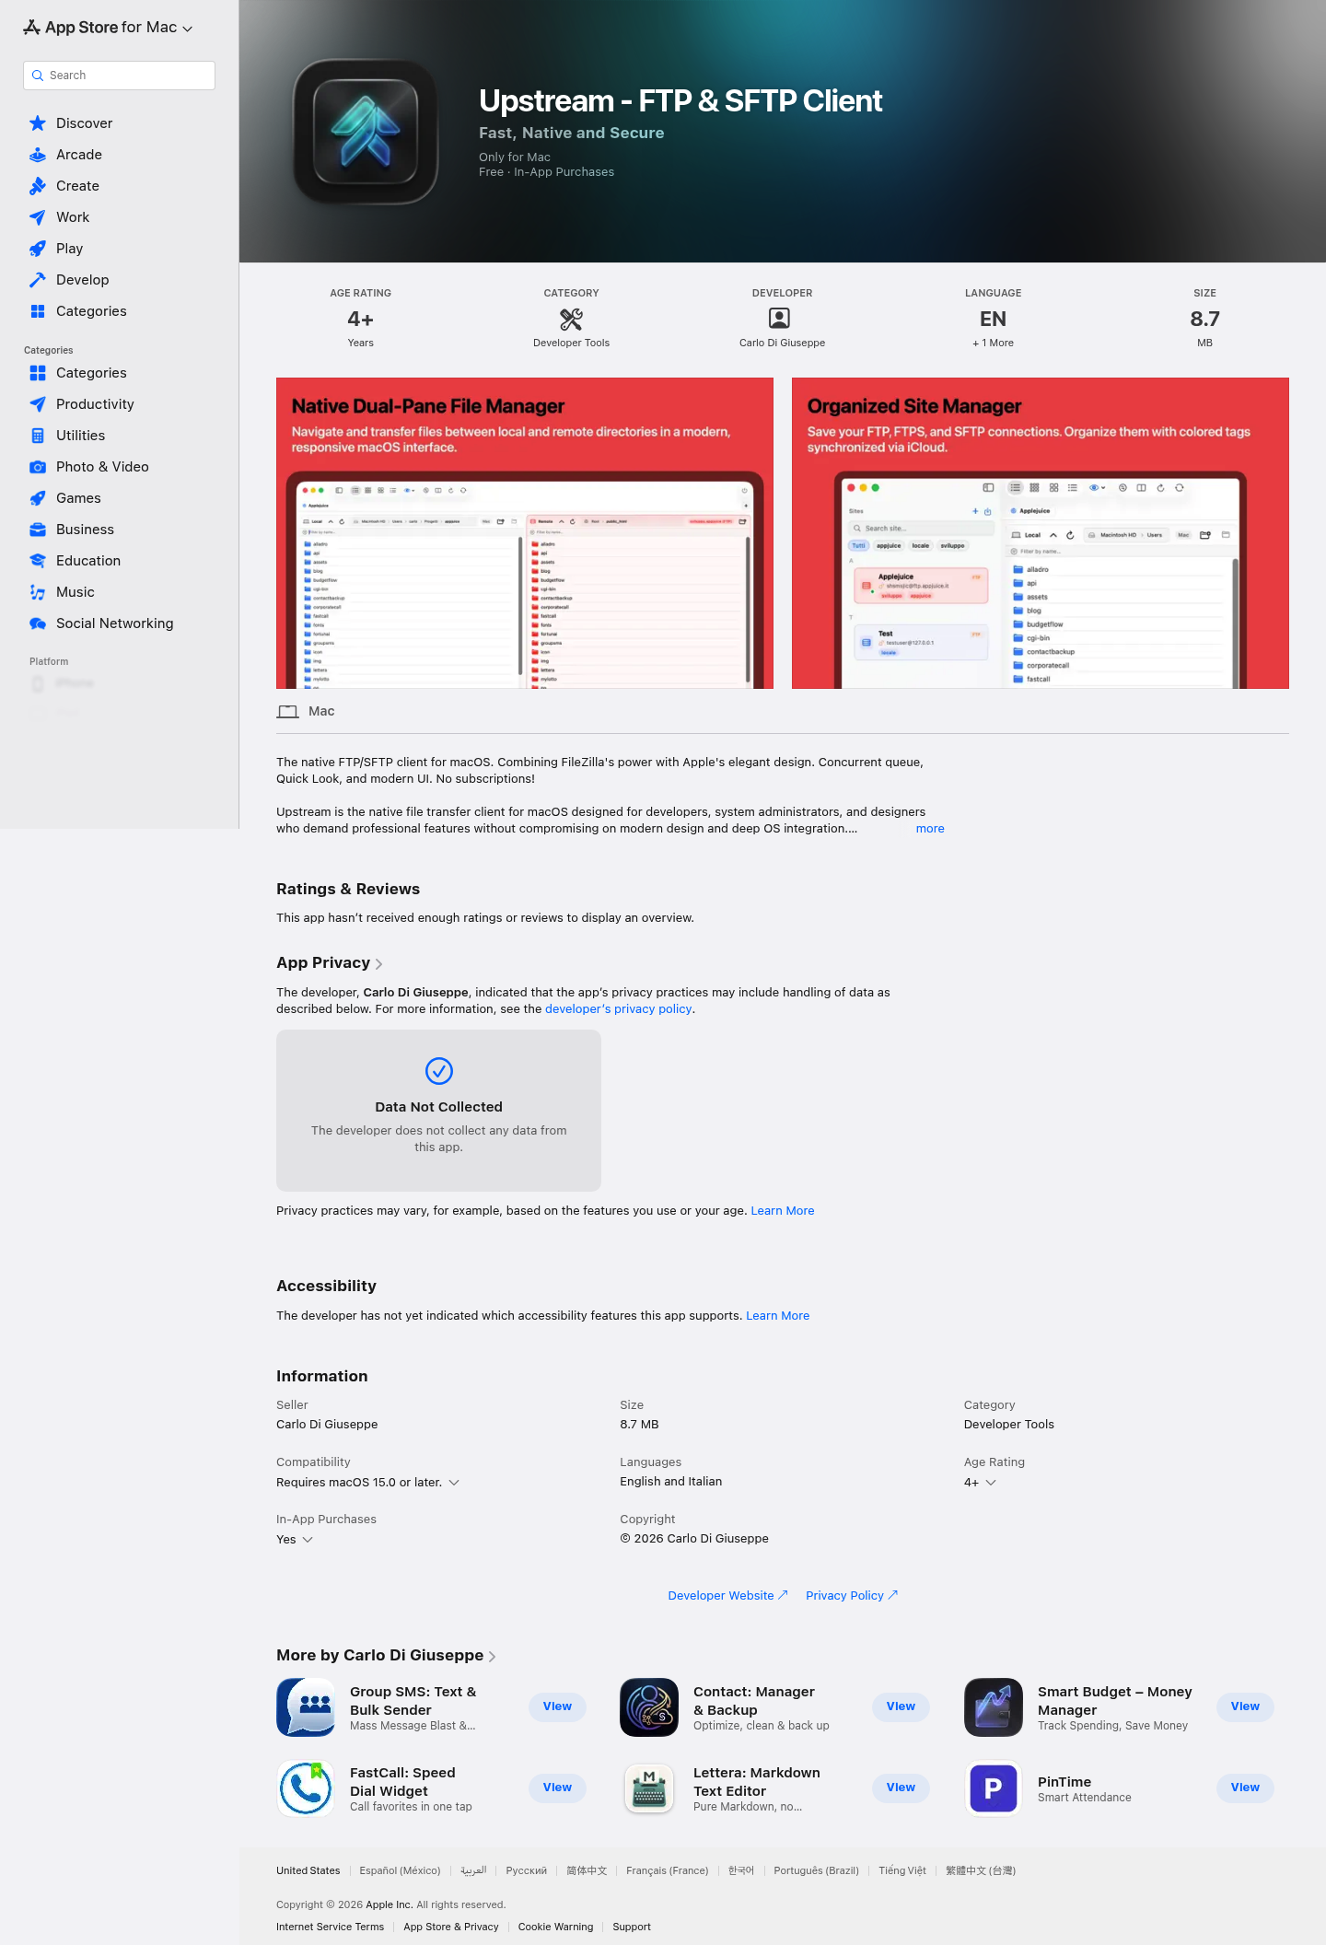The height and width of the screenshot is (1945, 1326).
Task: Click the PinTime app icon
Action: pos(994,1788)
